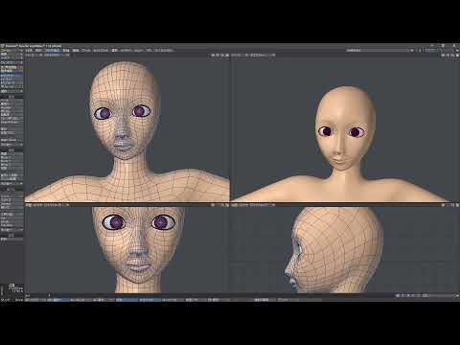The height and width of the screenshot is (345, 460).
Task: Select the blue highlighted tab in top tab row
Action: pos(53,51)
